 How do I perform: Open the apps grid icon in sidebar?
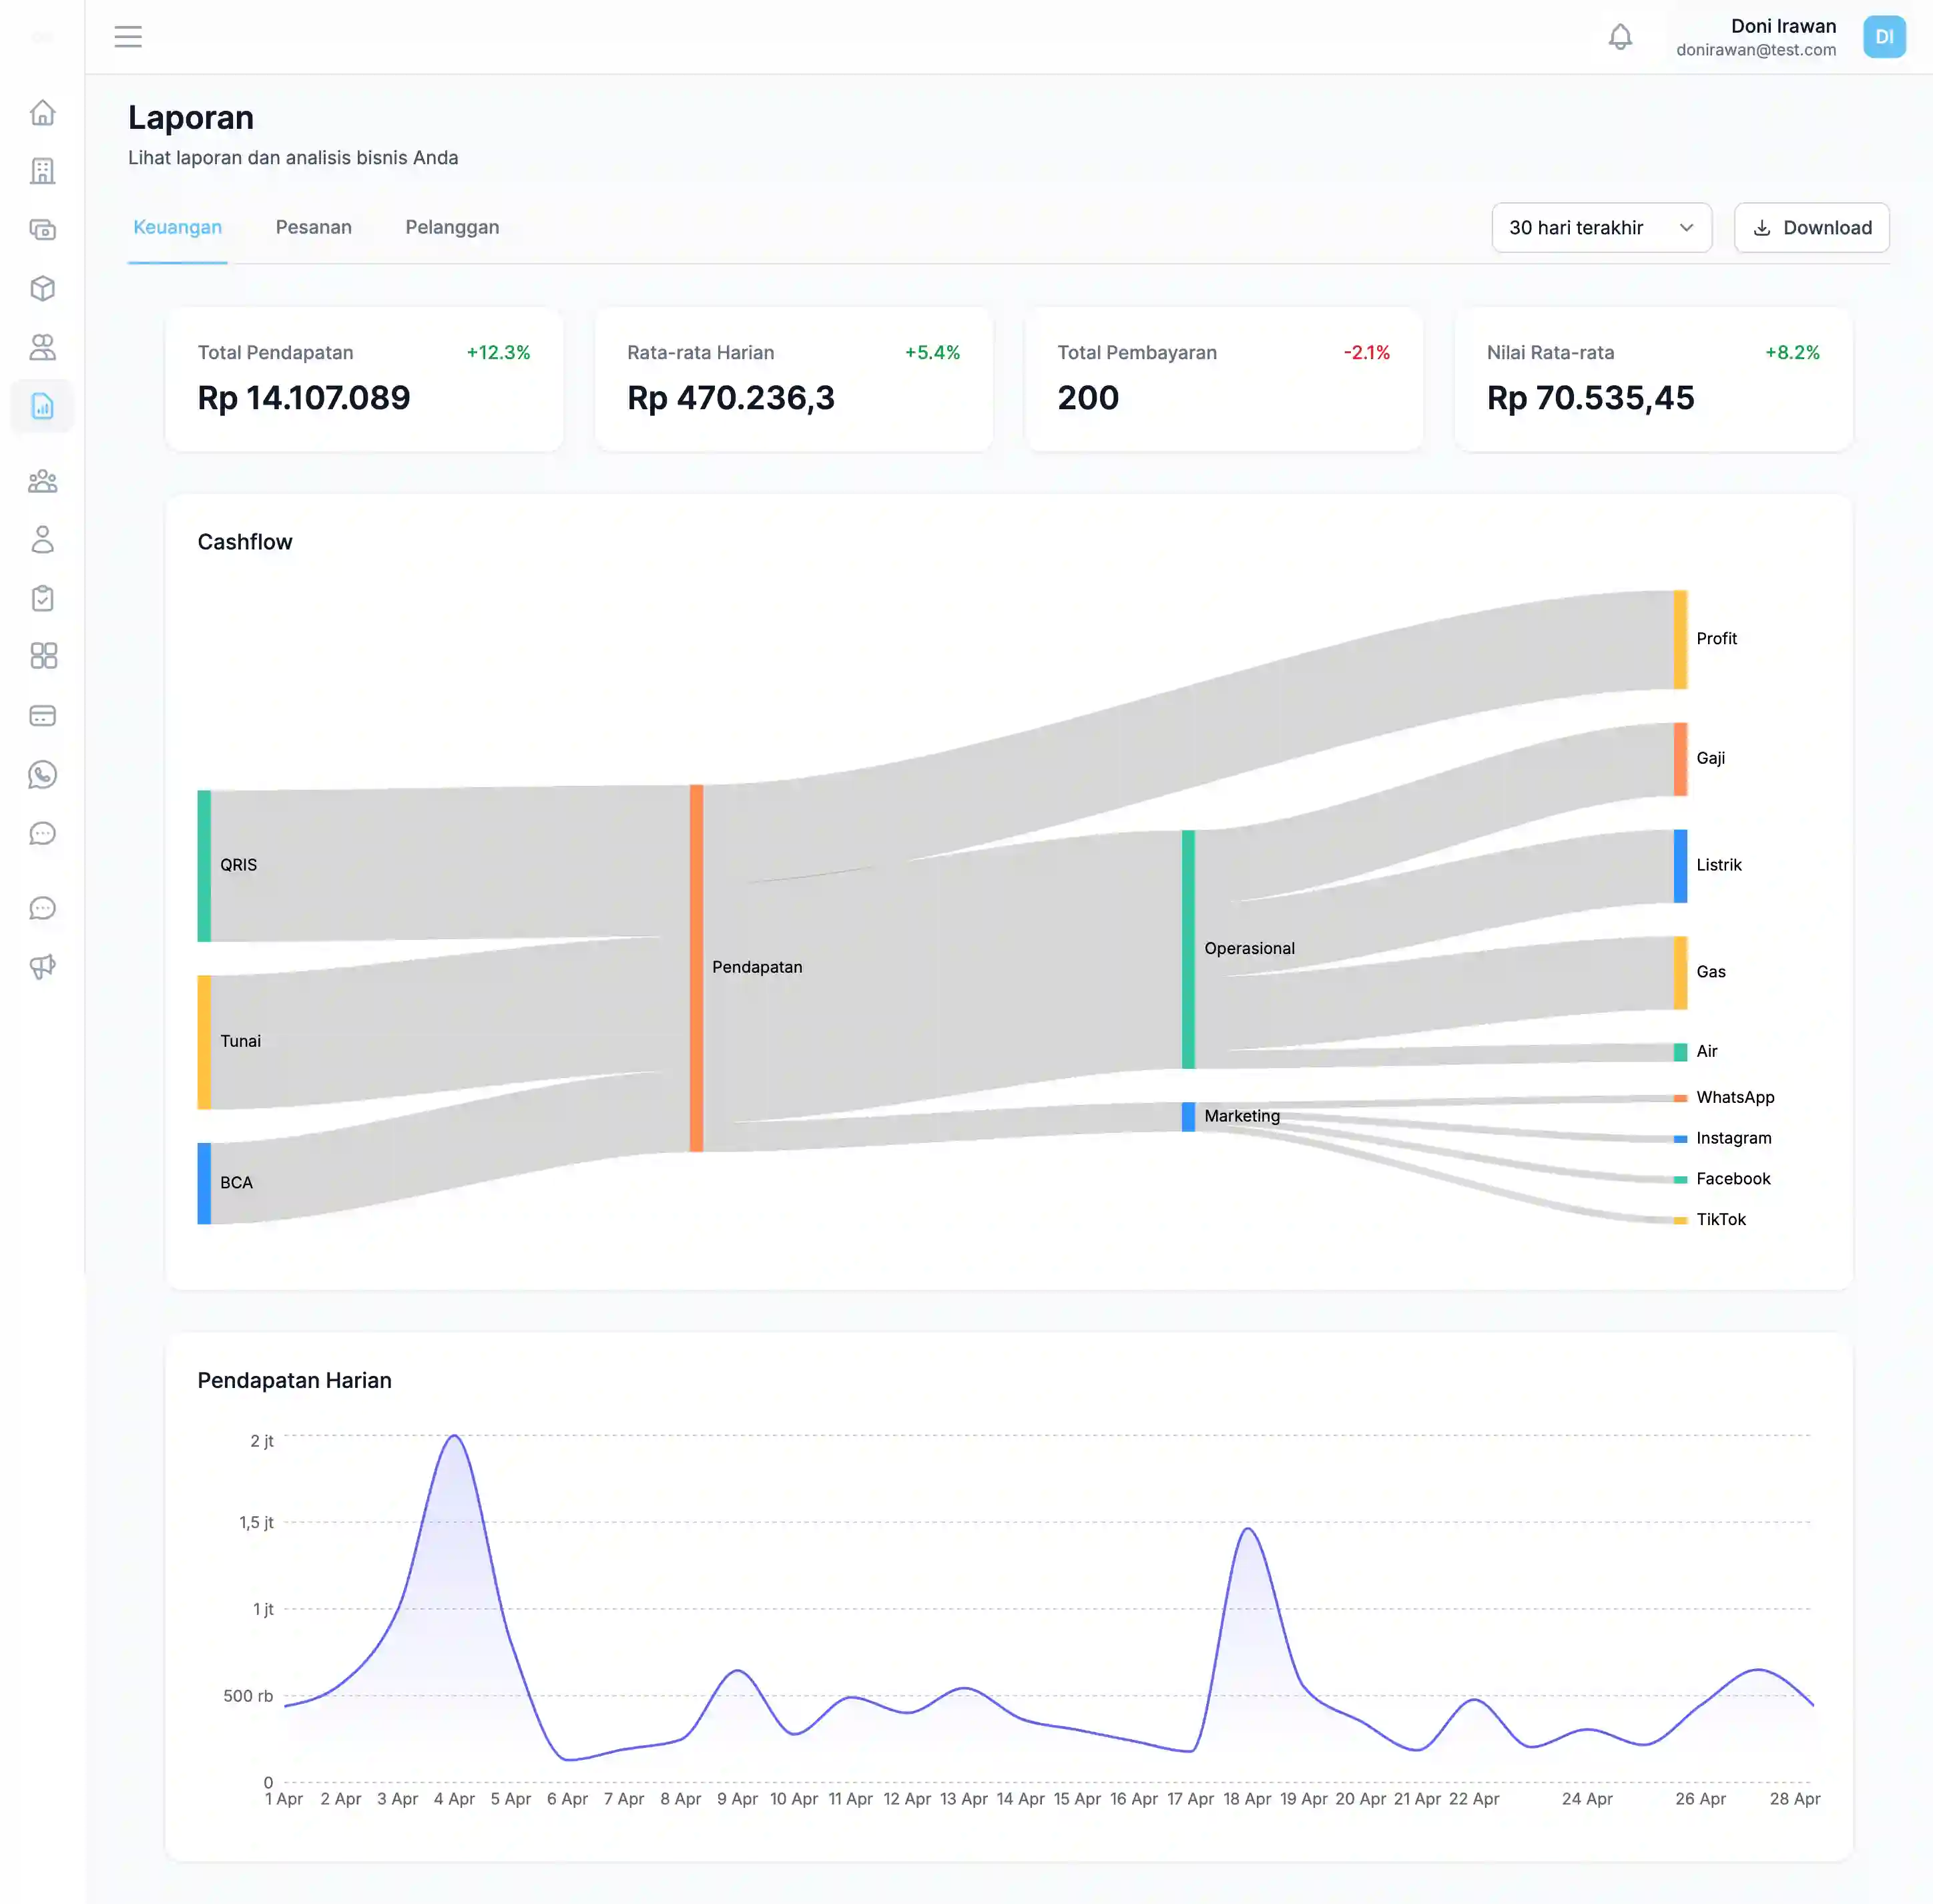point(43,656)
